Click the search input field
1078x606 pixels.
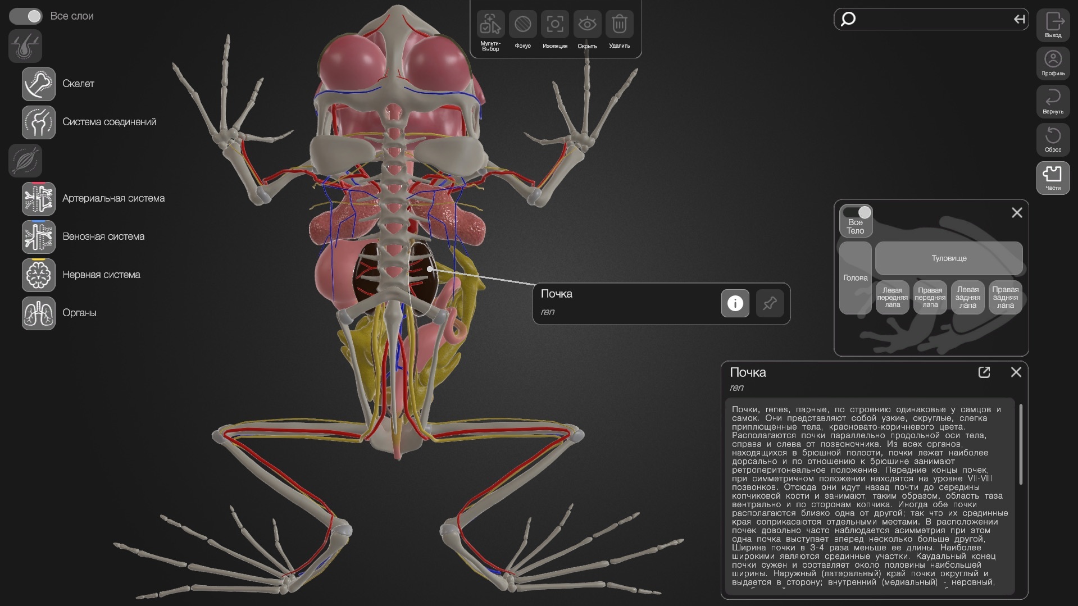tap(931, 20)
